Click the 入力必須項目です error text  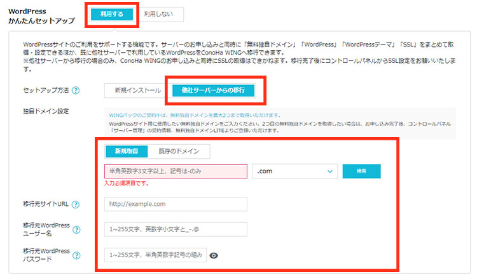[127, 184]
